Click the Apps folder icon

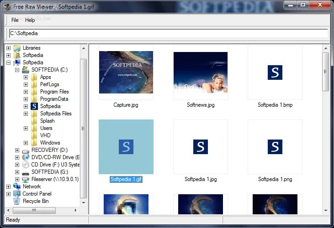coord(34,77)
